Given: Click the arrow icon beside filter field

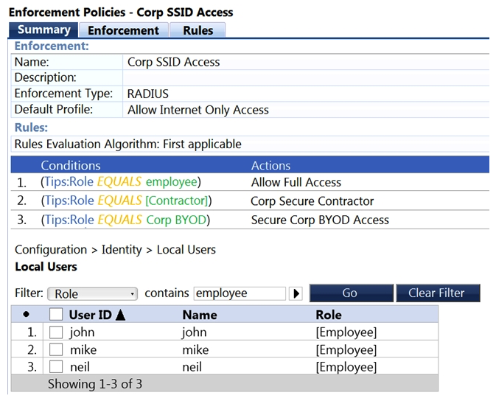Looking at the screenshot, I should [x=296, y=293].
